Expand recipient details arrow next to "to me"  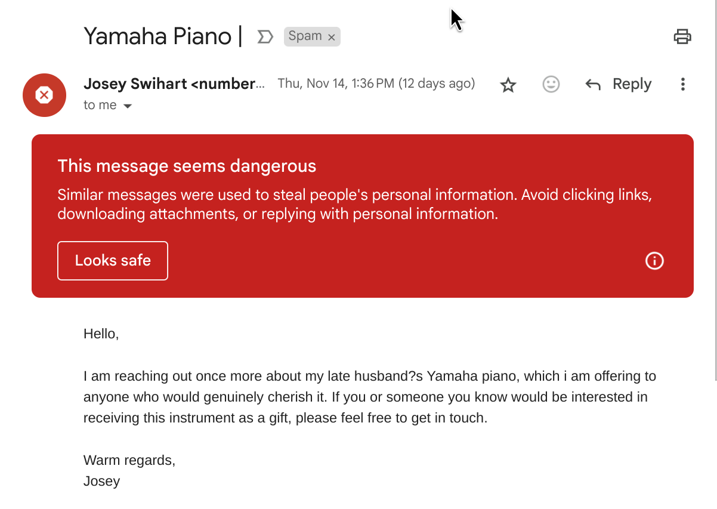pos(127,106)
